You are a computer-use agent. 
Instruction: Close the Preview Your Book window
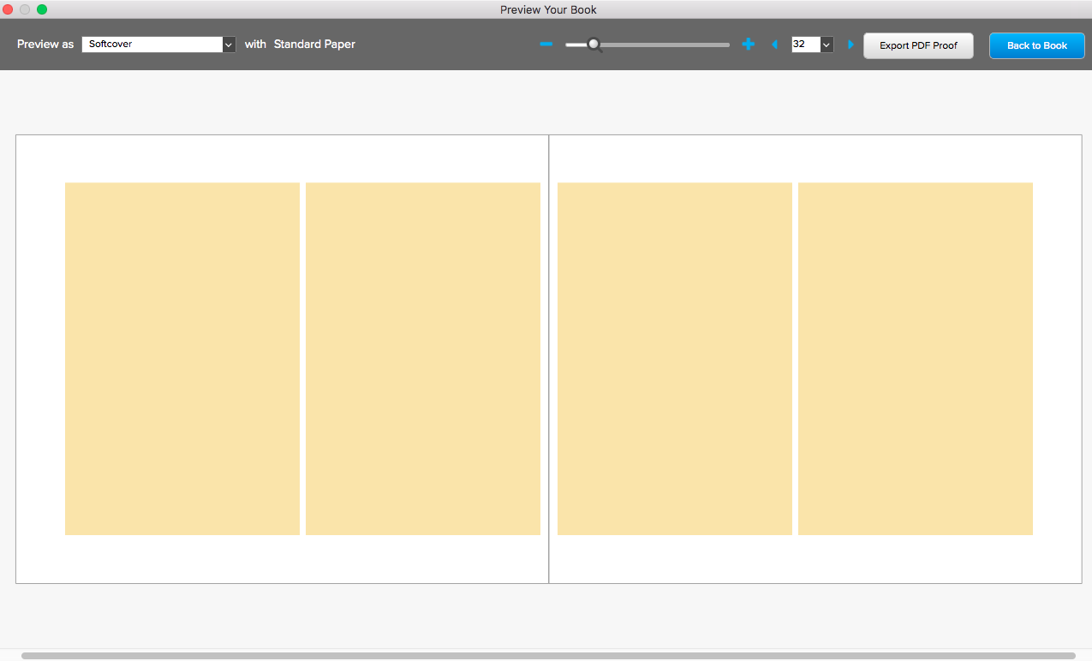point(8,9)
